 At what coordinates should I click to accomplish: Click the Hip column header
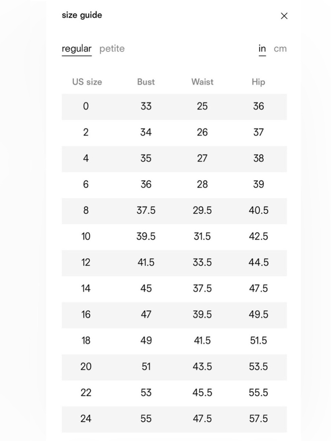[259, 82]
